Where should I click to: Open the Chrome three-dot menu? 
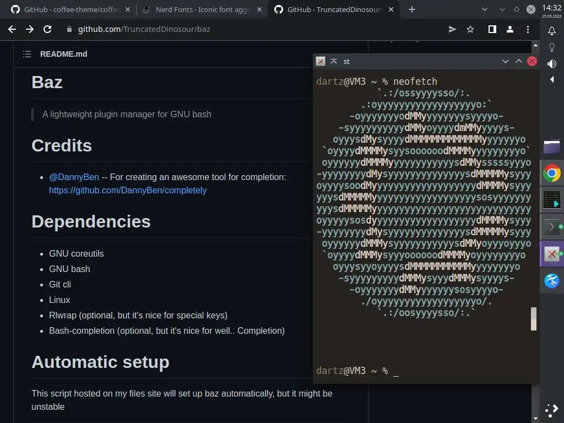pos(528,30)
